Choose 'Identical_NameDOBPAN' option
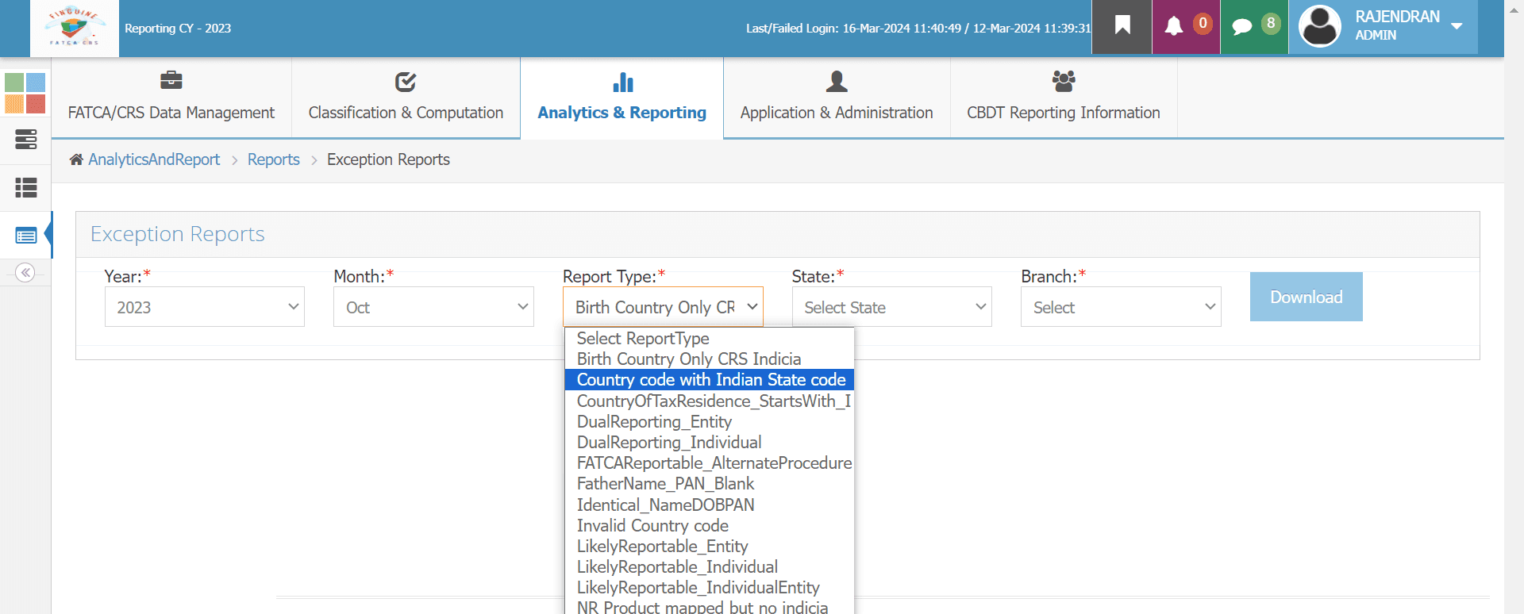This screenshot has width=1524, height=614. (709, 505)
